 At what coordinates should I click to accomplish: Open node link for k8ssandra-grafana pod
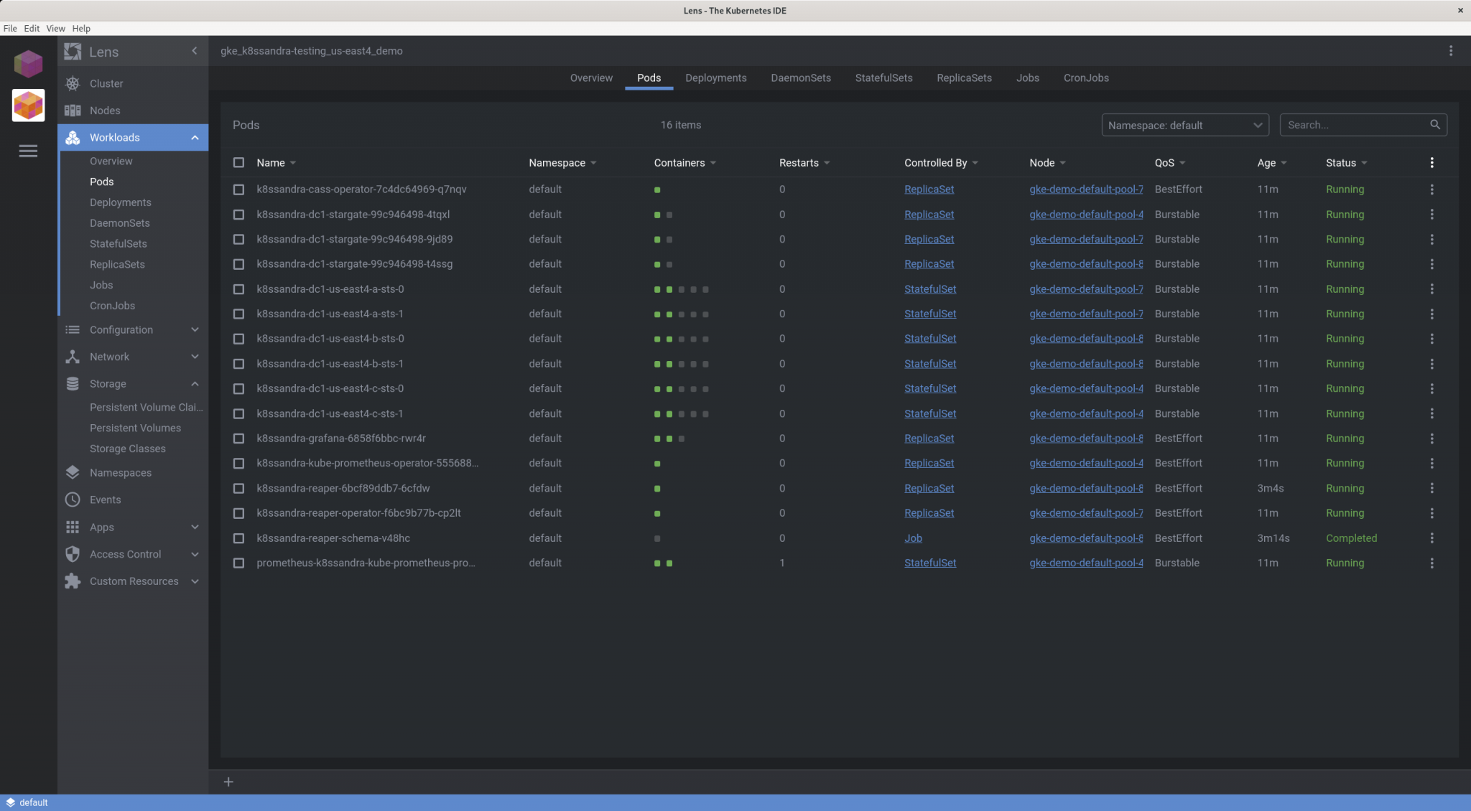click(x=1086, y=439)
